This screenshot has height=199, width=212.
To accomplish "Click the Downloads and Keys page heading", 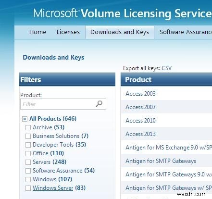I will 53,57.
